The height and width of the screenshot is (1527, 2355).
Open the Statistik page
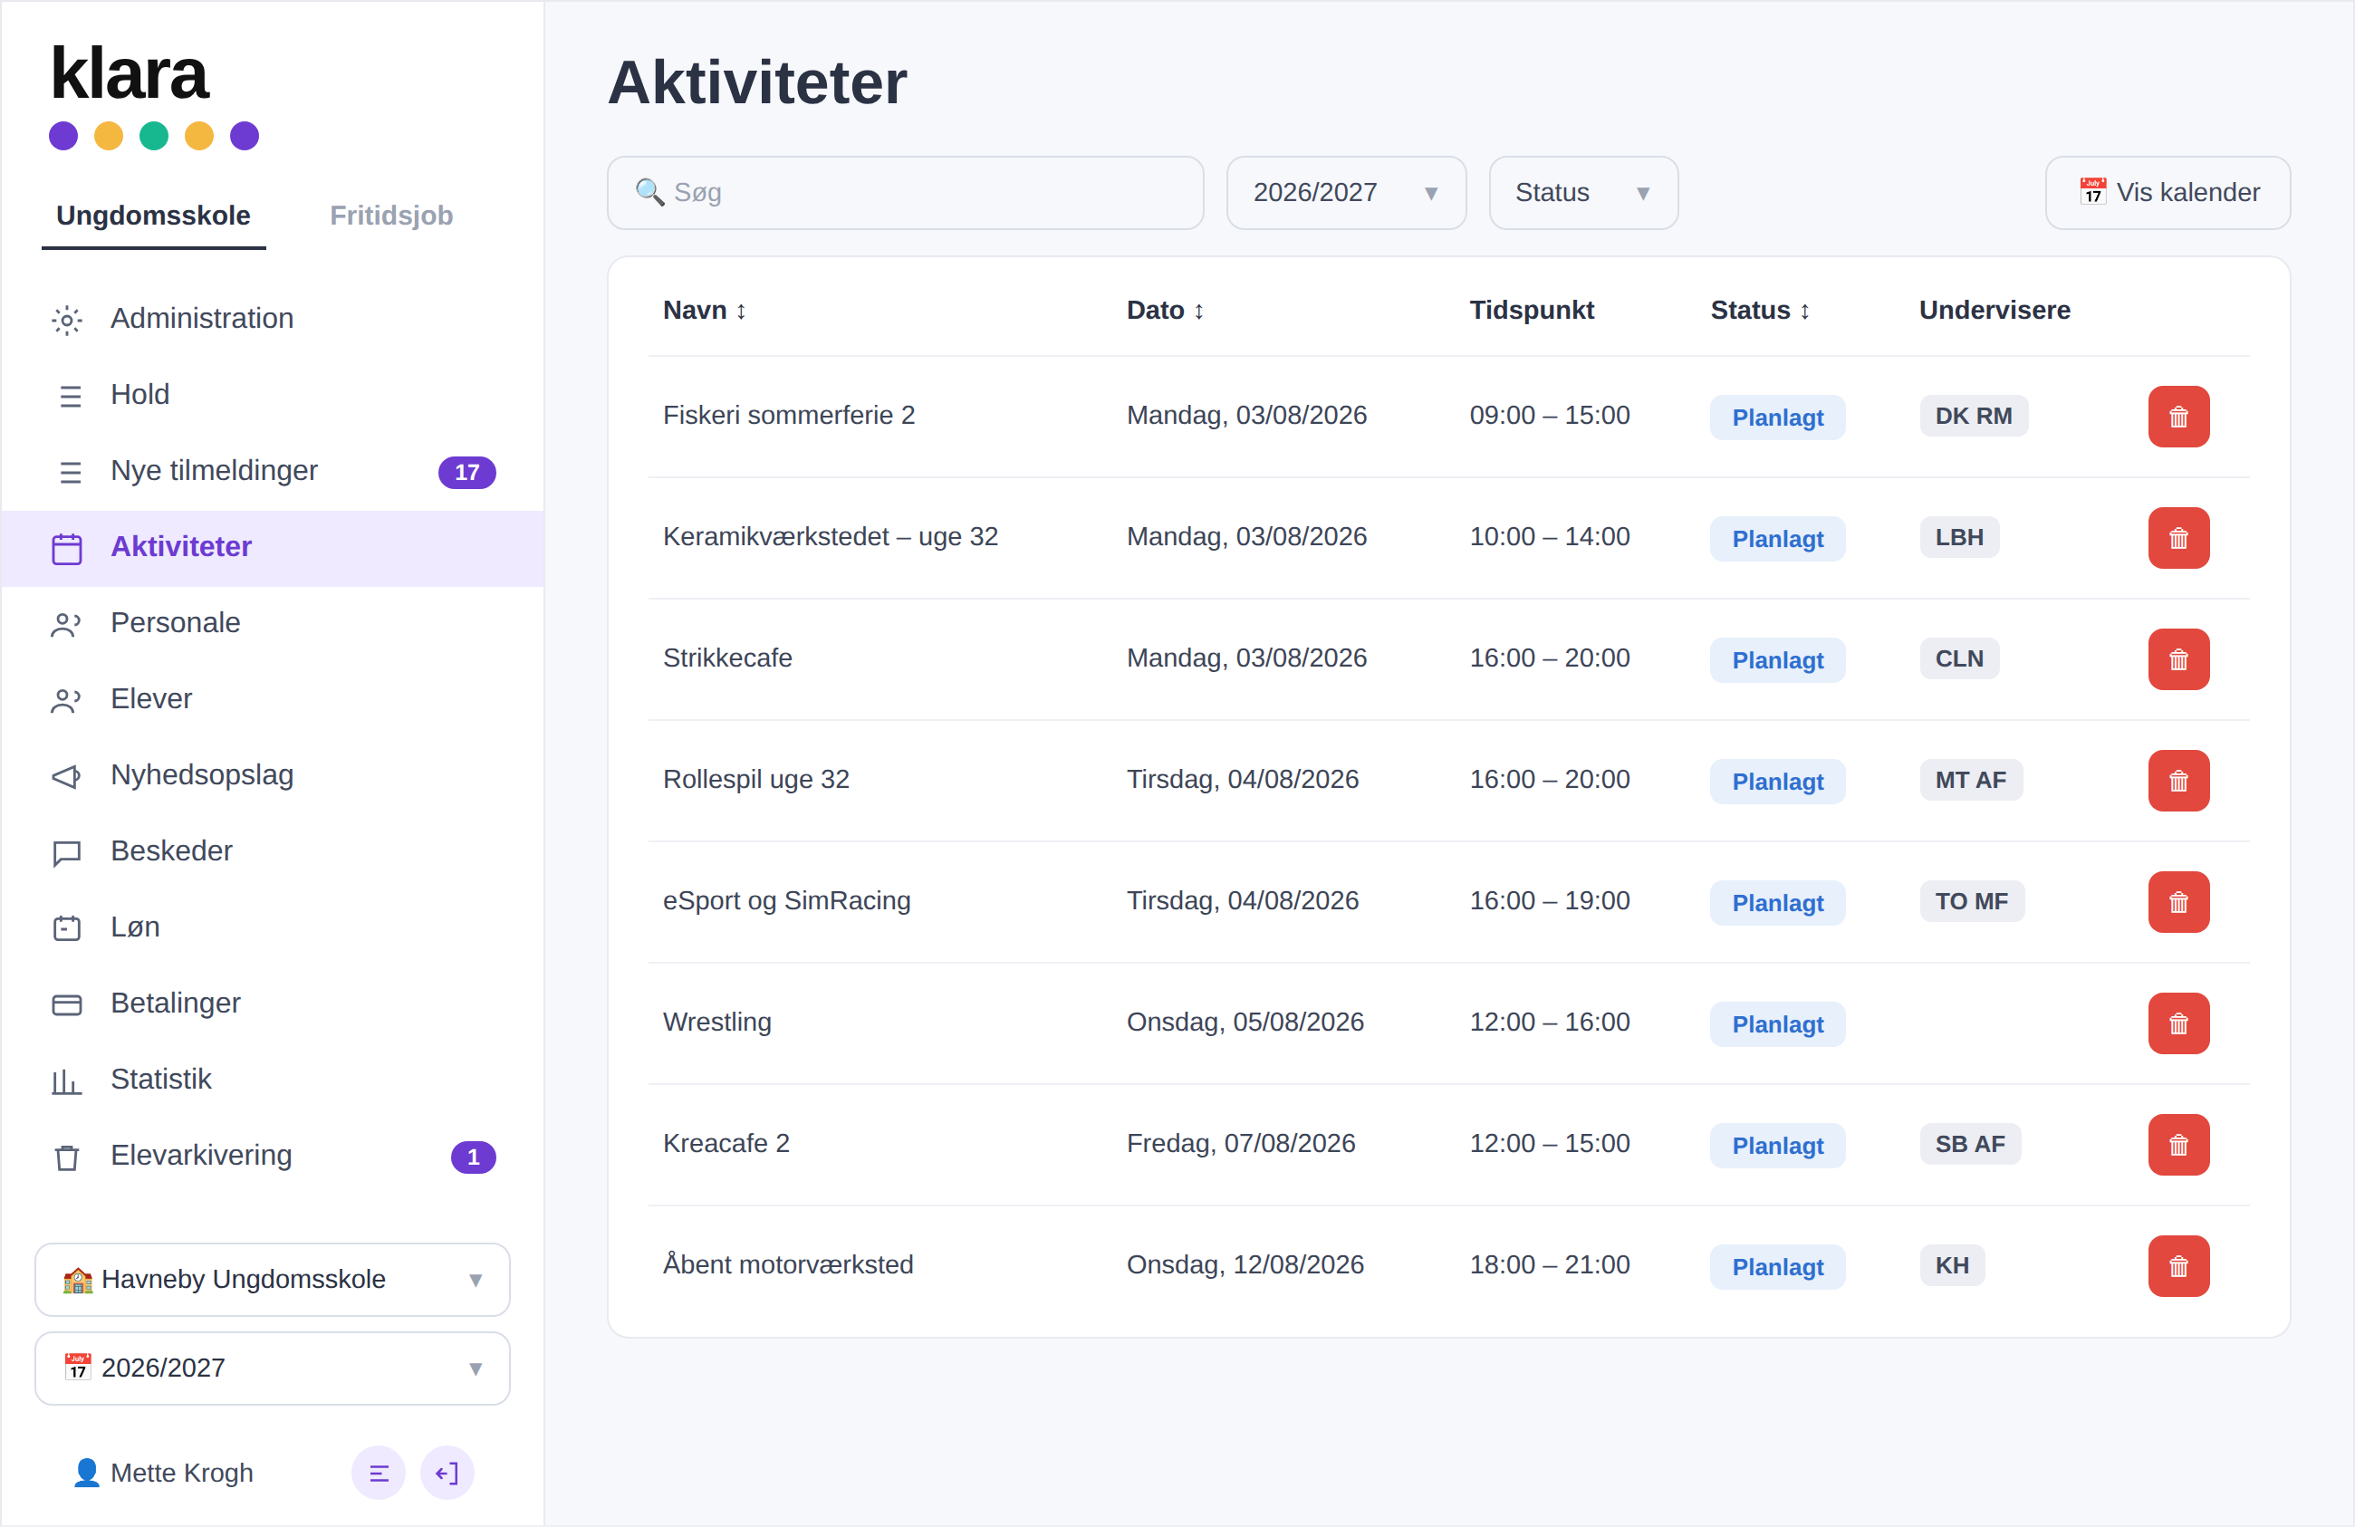(x=272, y=1080)
